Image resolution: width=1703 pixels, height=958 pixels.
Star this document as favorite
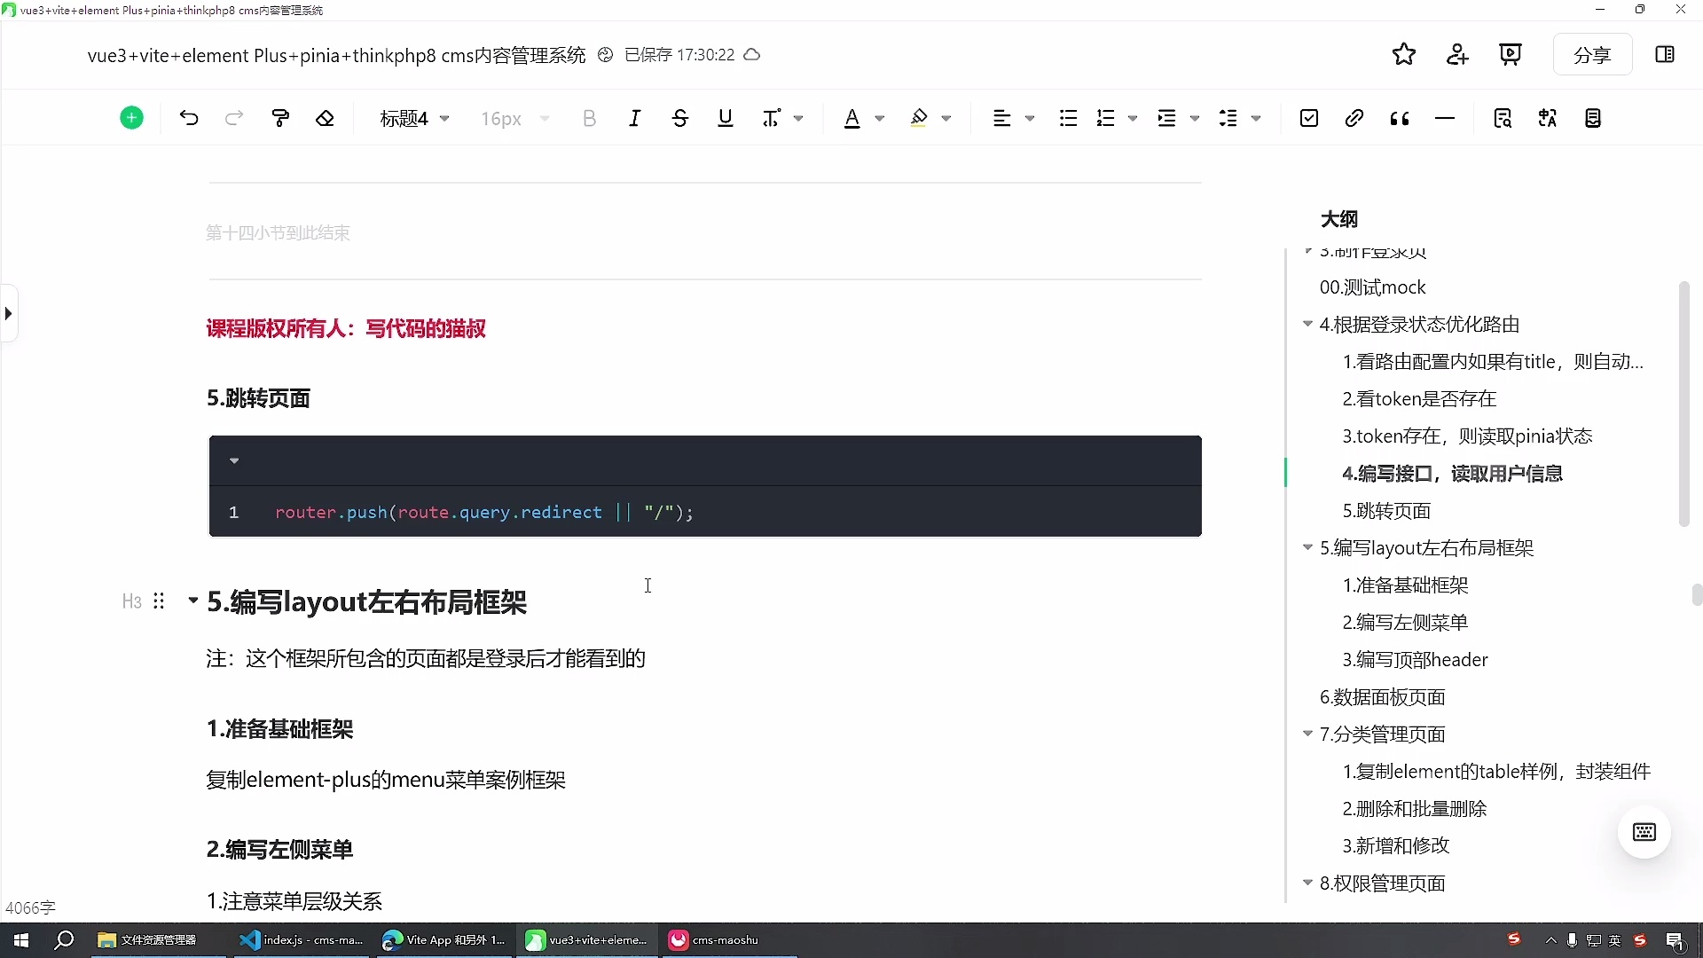click(x=1404, y=54)
